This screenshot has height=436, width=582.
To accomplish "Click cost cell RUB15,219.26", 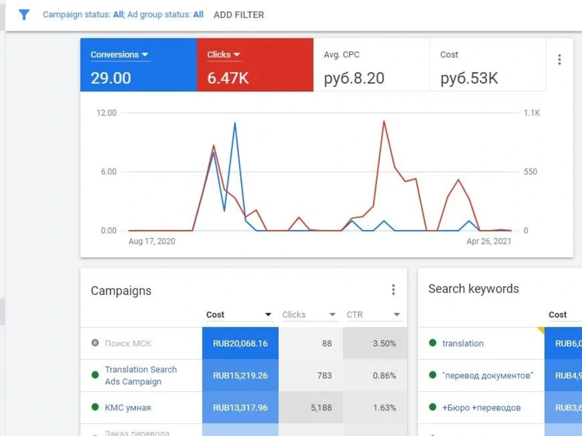I will click(x=240, y=375).
